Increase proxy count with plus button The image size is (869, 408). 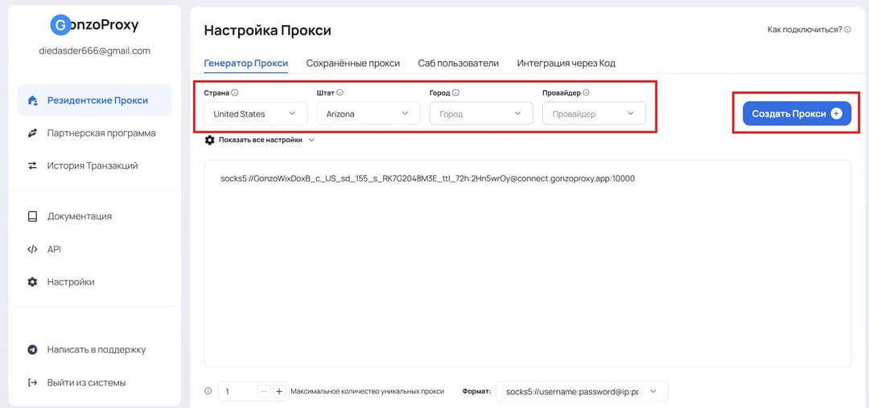(x=279, y=391)
